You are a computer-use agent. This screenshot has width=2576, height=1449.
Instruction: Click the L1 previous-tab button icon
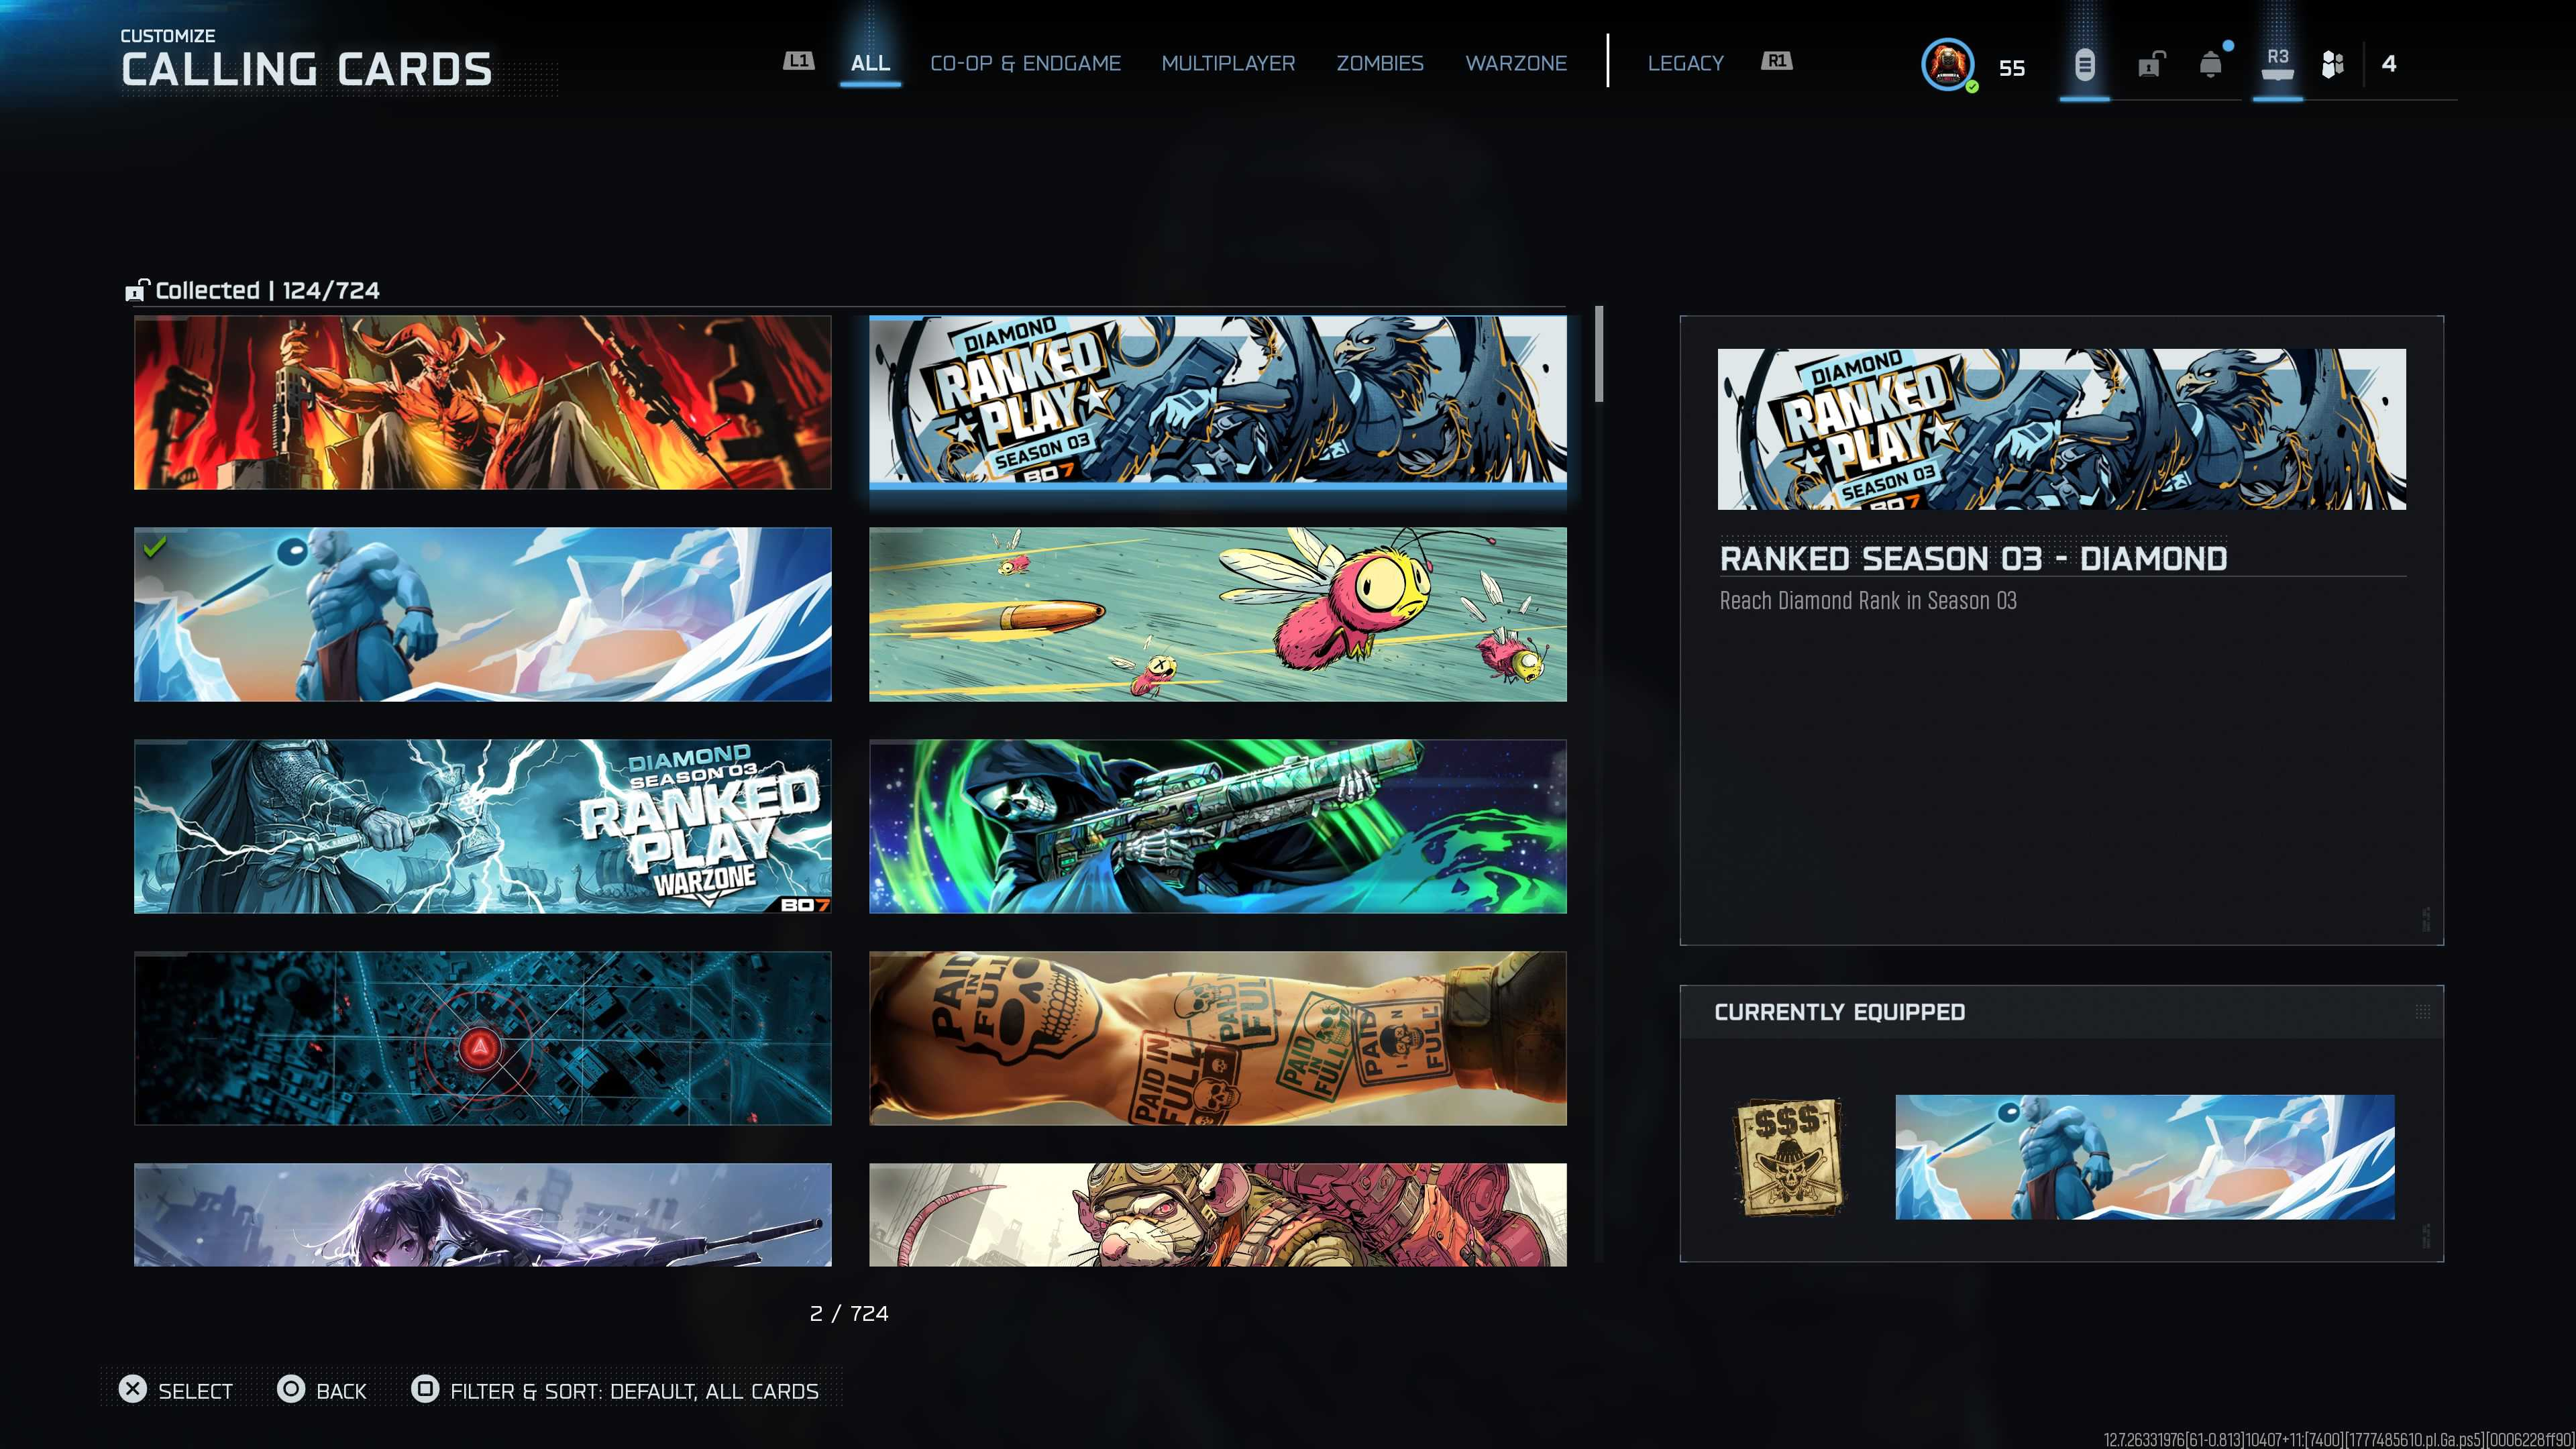click(798, 61)
